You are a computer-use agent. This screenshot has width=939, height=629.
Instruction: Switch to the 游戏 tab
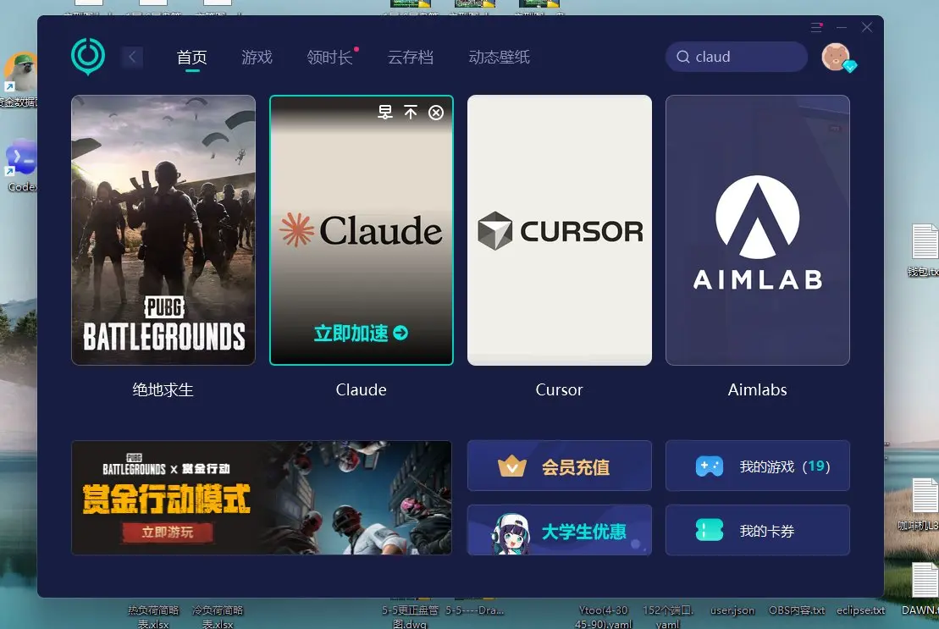click(257, 57)
